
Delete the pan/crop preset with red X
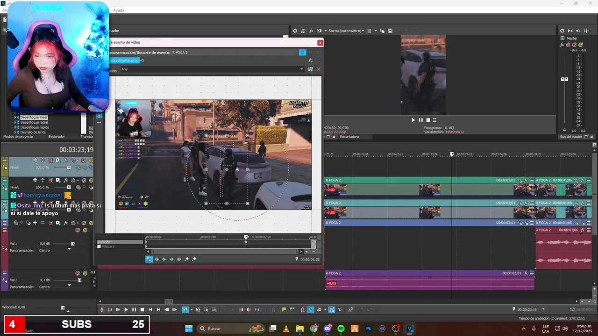click(x=319, y=69)
